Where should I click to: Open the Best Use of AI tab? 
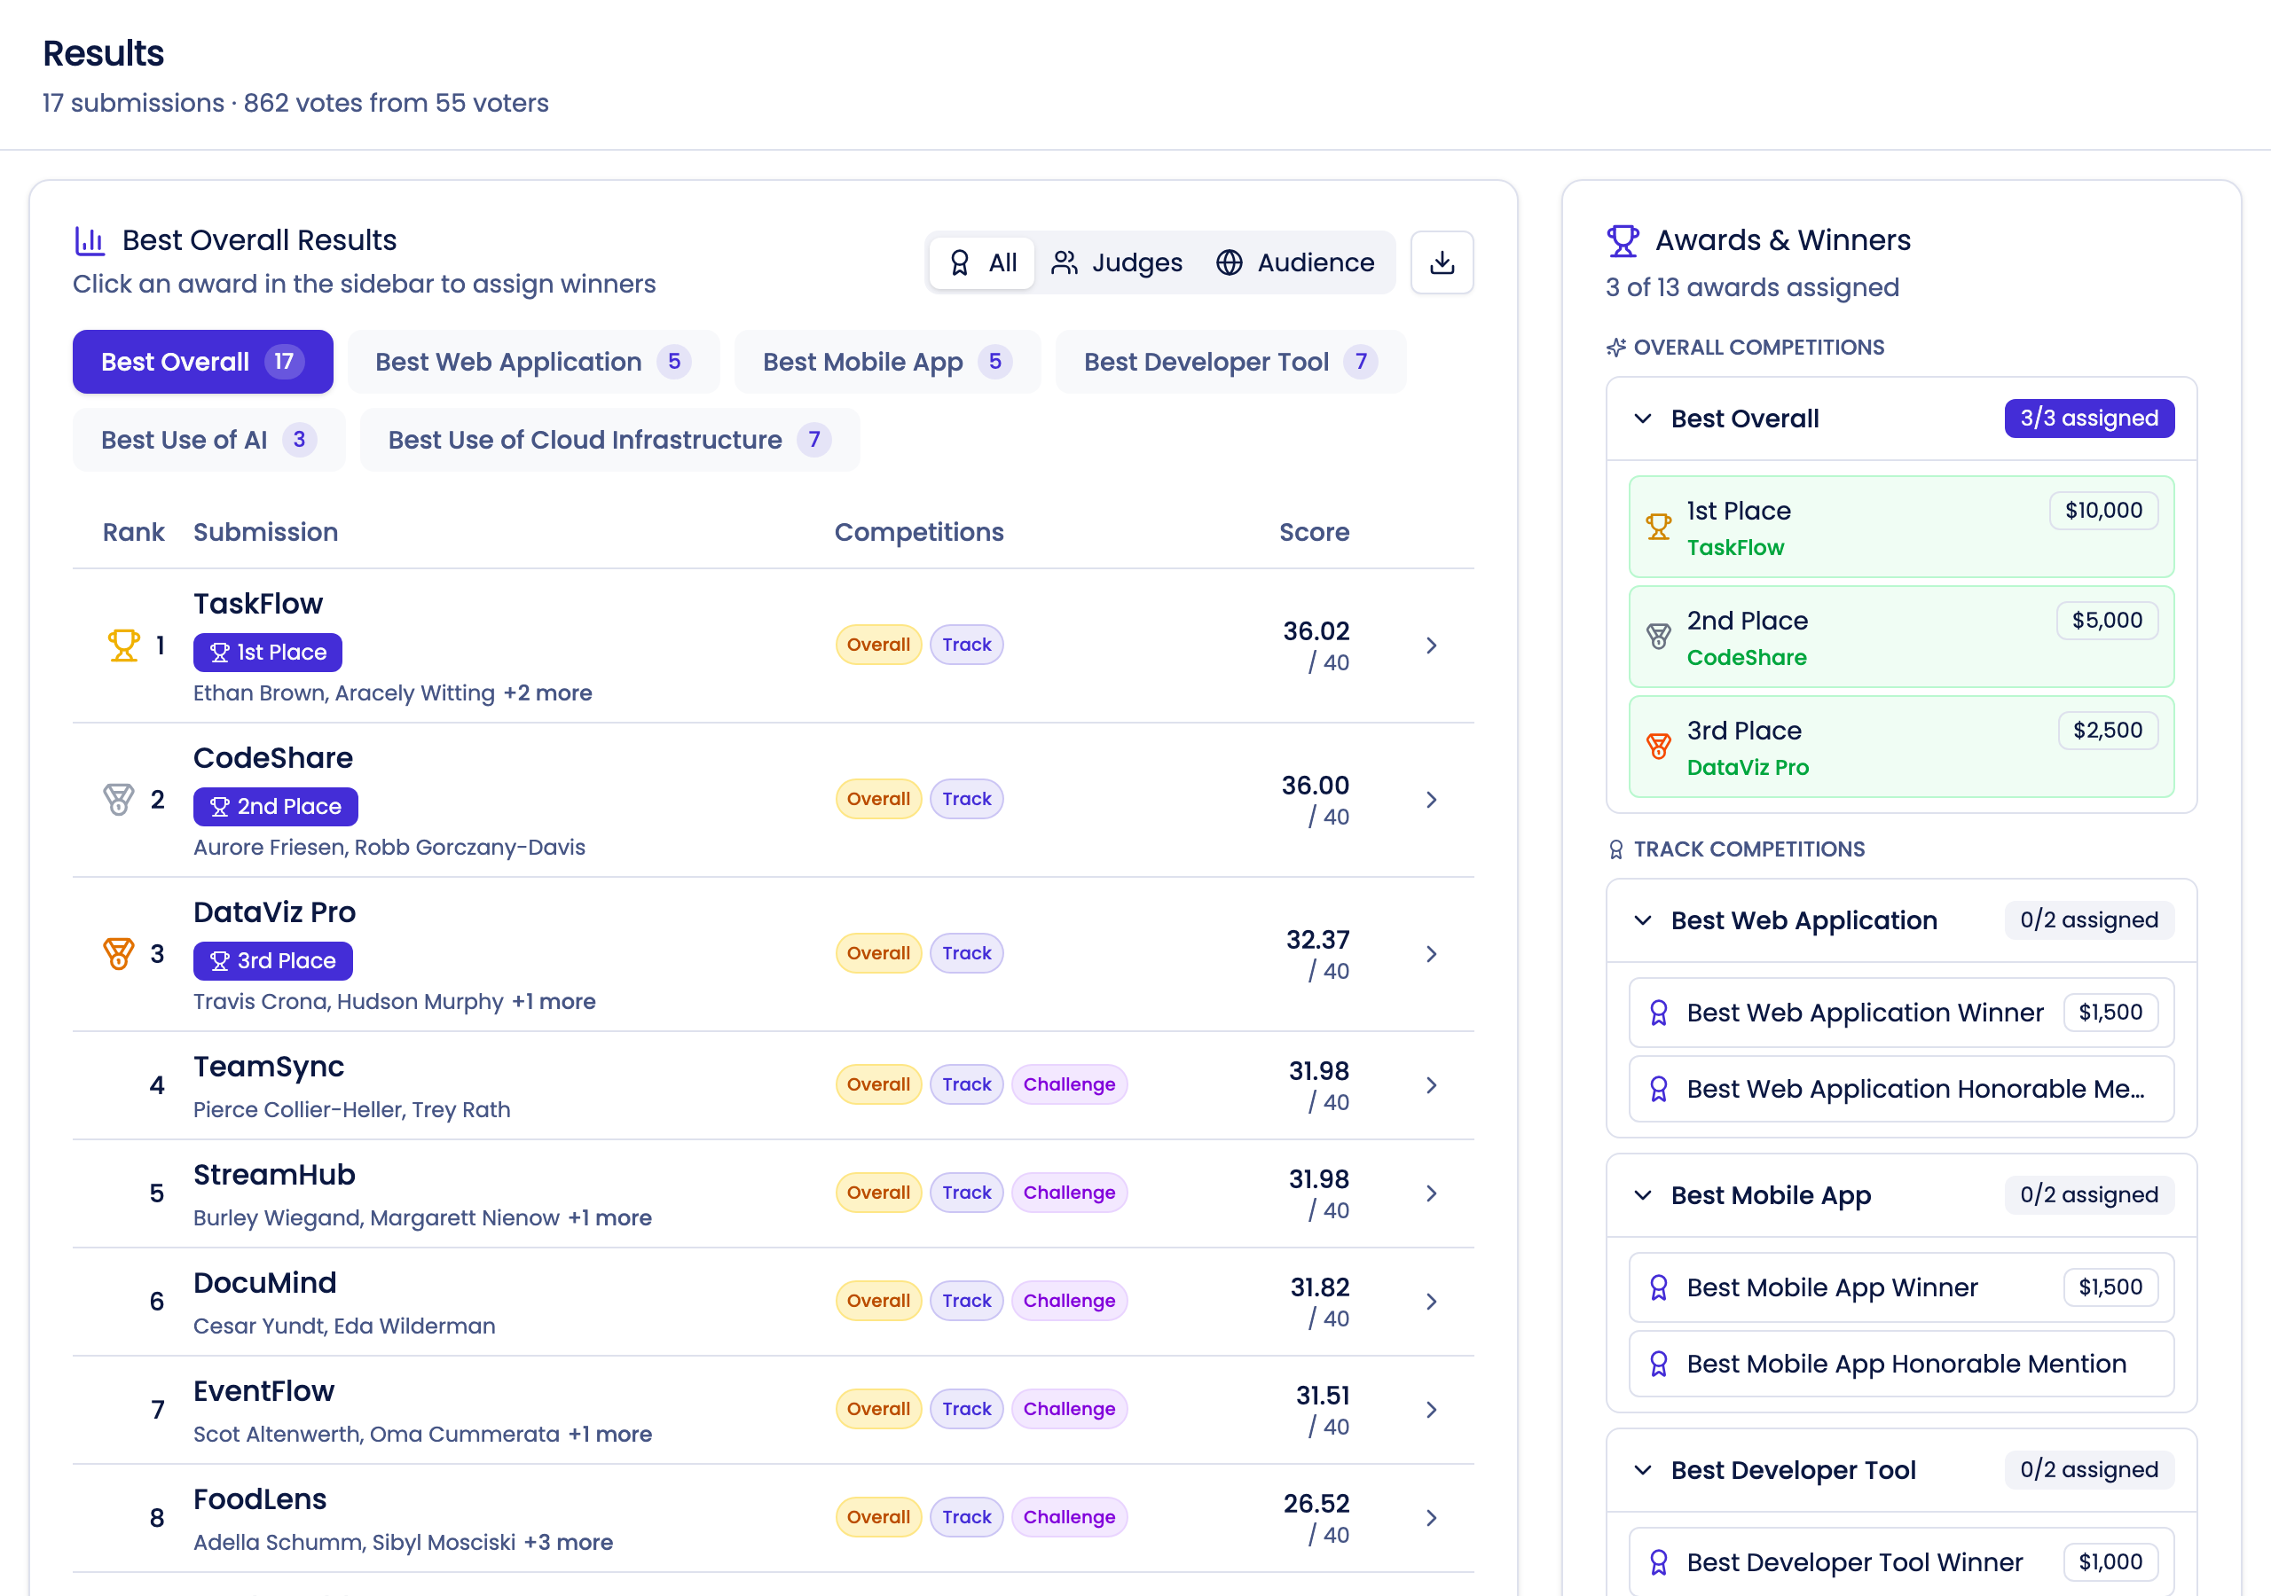tap(208, 440)
